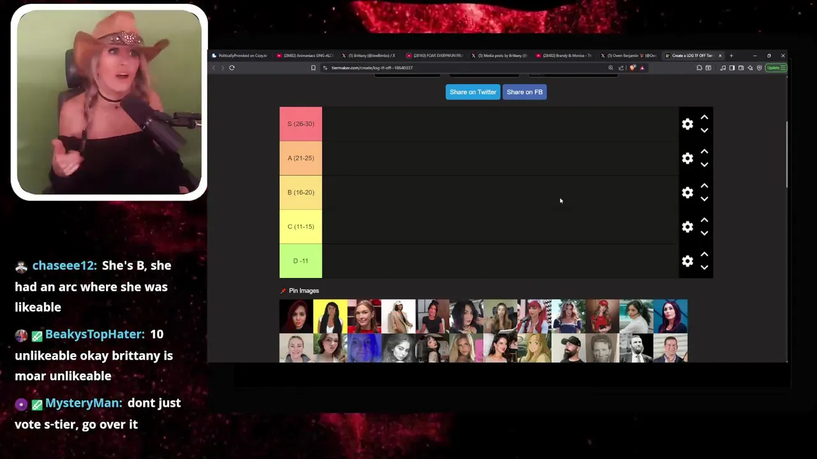Move the A (21-25) row down

point(704,164)
